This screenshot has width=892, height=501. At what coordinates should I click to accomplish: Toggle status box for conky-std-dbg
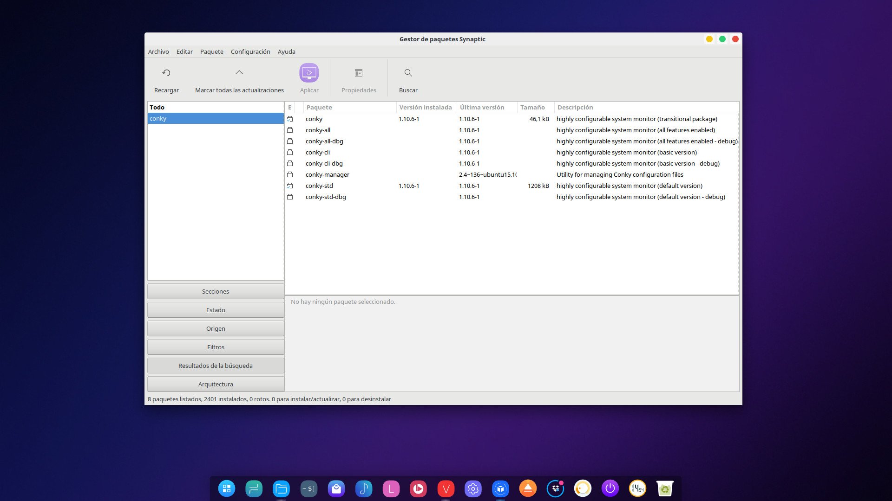[x=290, y=197]
